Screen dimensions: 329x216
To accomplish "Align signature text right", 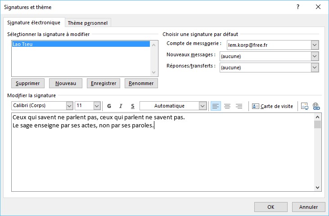I will [239, 106].
